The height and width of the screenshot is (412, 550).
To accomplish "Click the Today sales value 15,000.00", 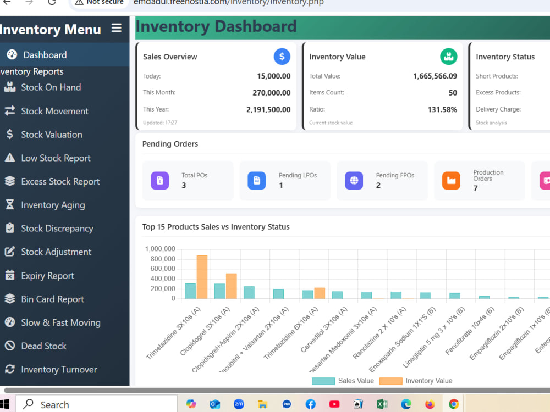I will (274, 76).
